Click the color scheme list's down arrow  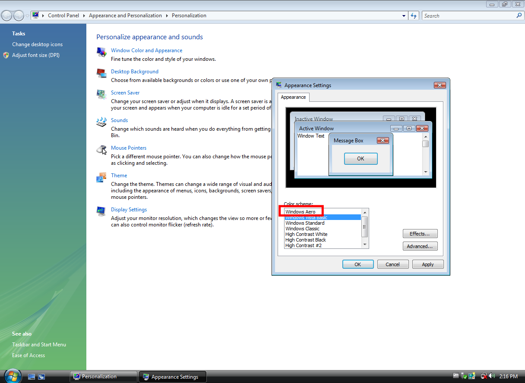click(x=365, y=245)
